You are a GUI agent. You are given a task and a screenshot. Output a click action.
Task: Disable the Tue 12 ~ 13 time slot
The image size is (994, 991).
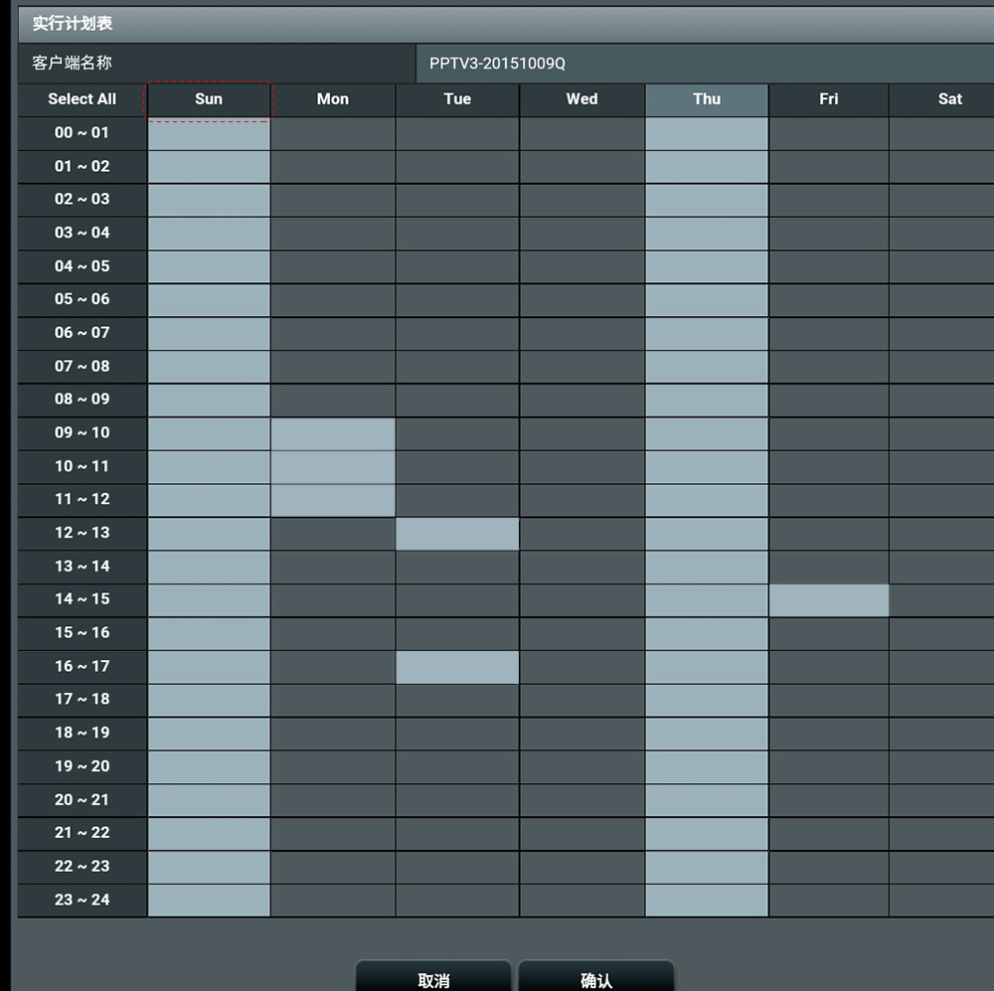[457, 534]
